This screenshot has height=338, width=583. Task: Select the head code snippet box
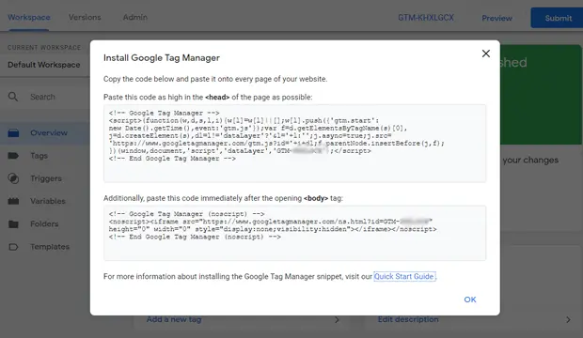pyautogui.click(x=295, y=144)
